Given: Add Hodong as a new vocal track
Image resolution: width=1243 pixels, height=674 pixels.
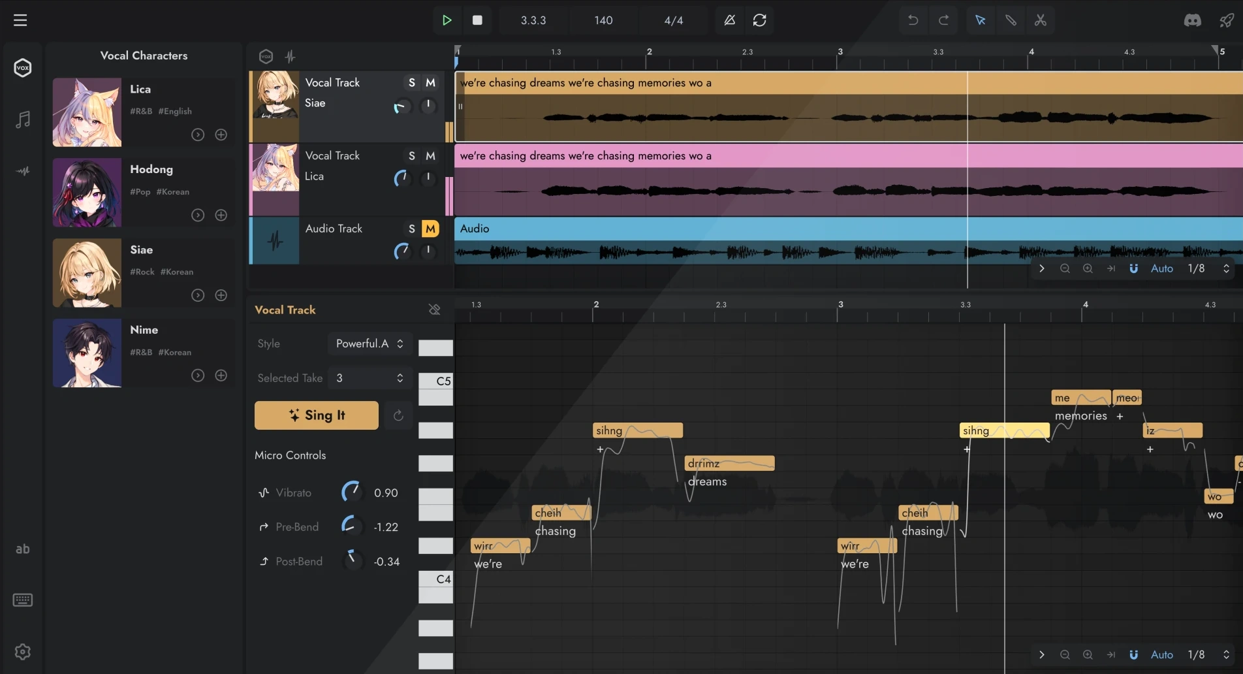Looking at the screenshot, I should (x=221, y=215).
